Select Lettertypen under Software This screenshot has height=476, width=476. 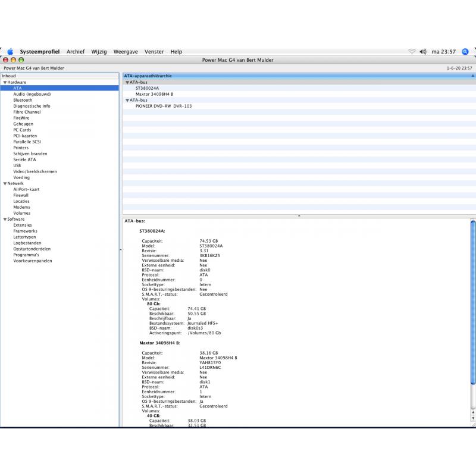tap(24, 237)
